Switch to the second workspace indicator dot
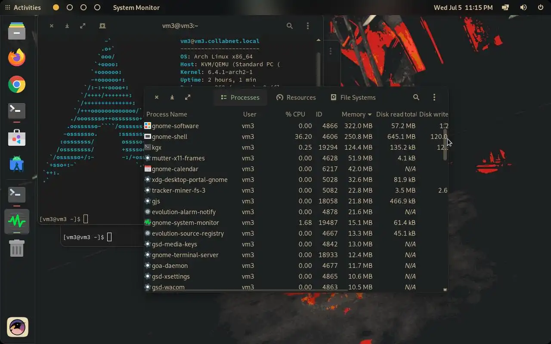551x344 pixels. [x=70, y=7]
